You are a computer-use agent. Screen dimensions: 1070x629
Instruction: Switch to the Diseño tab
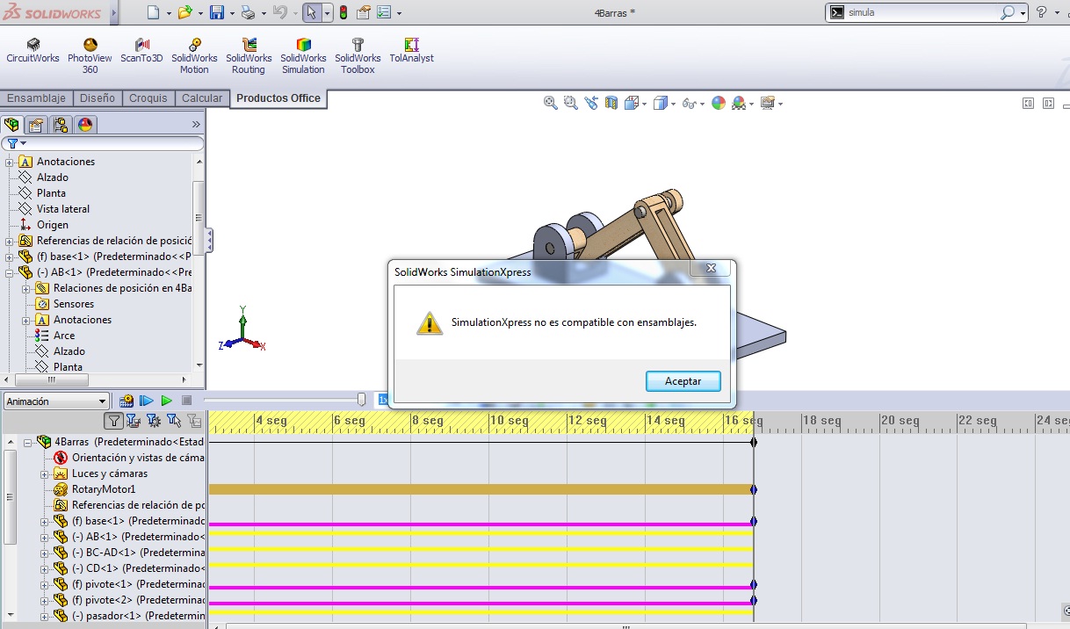97,98
